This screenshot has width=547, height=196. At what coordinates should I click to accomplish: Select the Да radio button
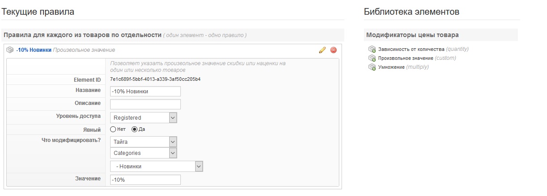[x=134, y=129]
